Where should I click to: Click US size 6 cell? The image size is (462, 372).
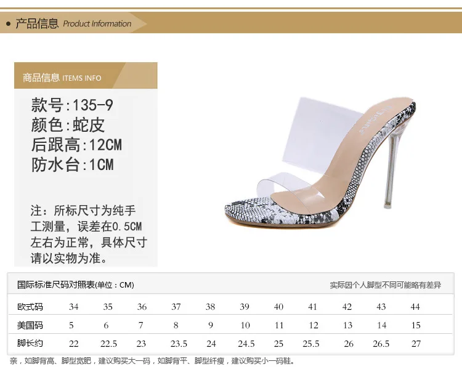tap(106, 325)
